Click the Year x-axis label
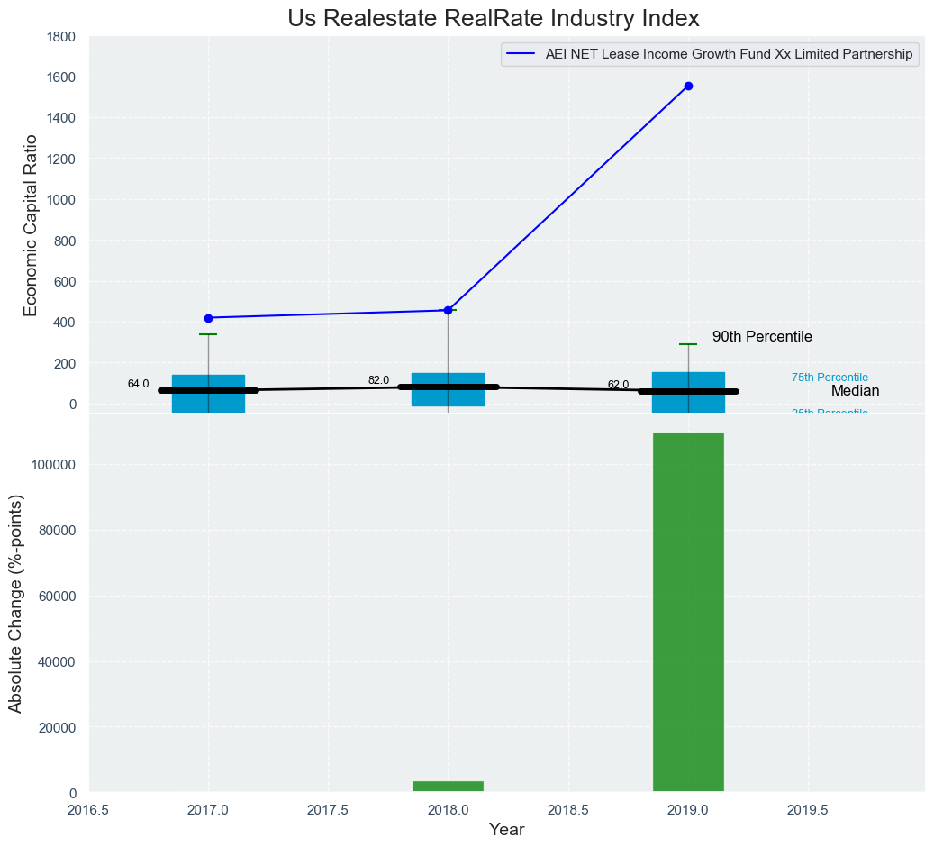Image resolution: width=934 pixels, height=847 pixels. [506, 830]
